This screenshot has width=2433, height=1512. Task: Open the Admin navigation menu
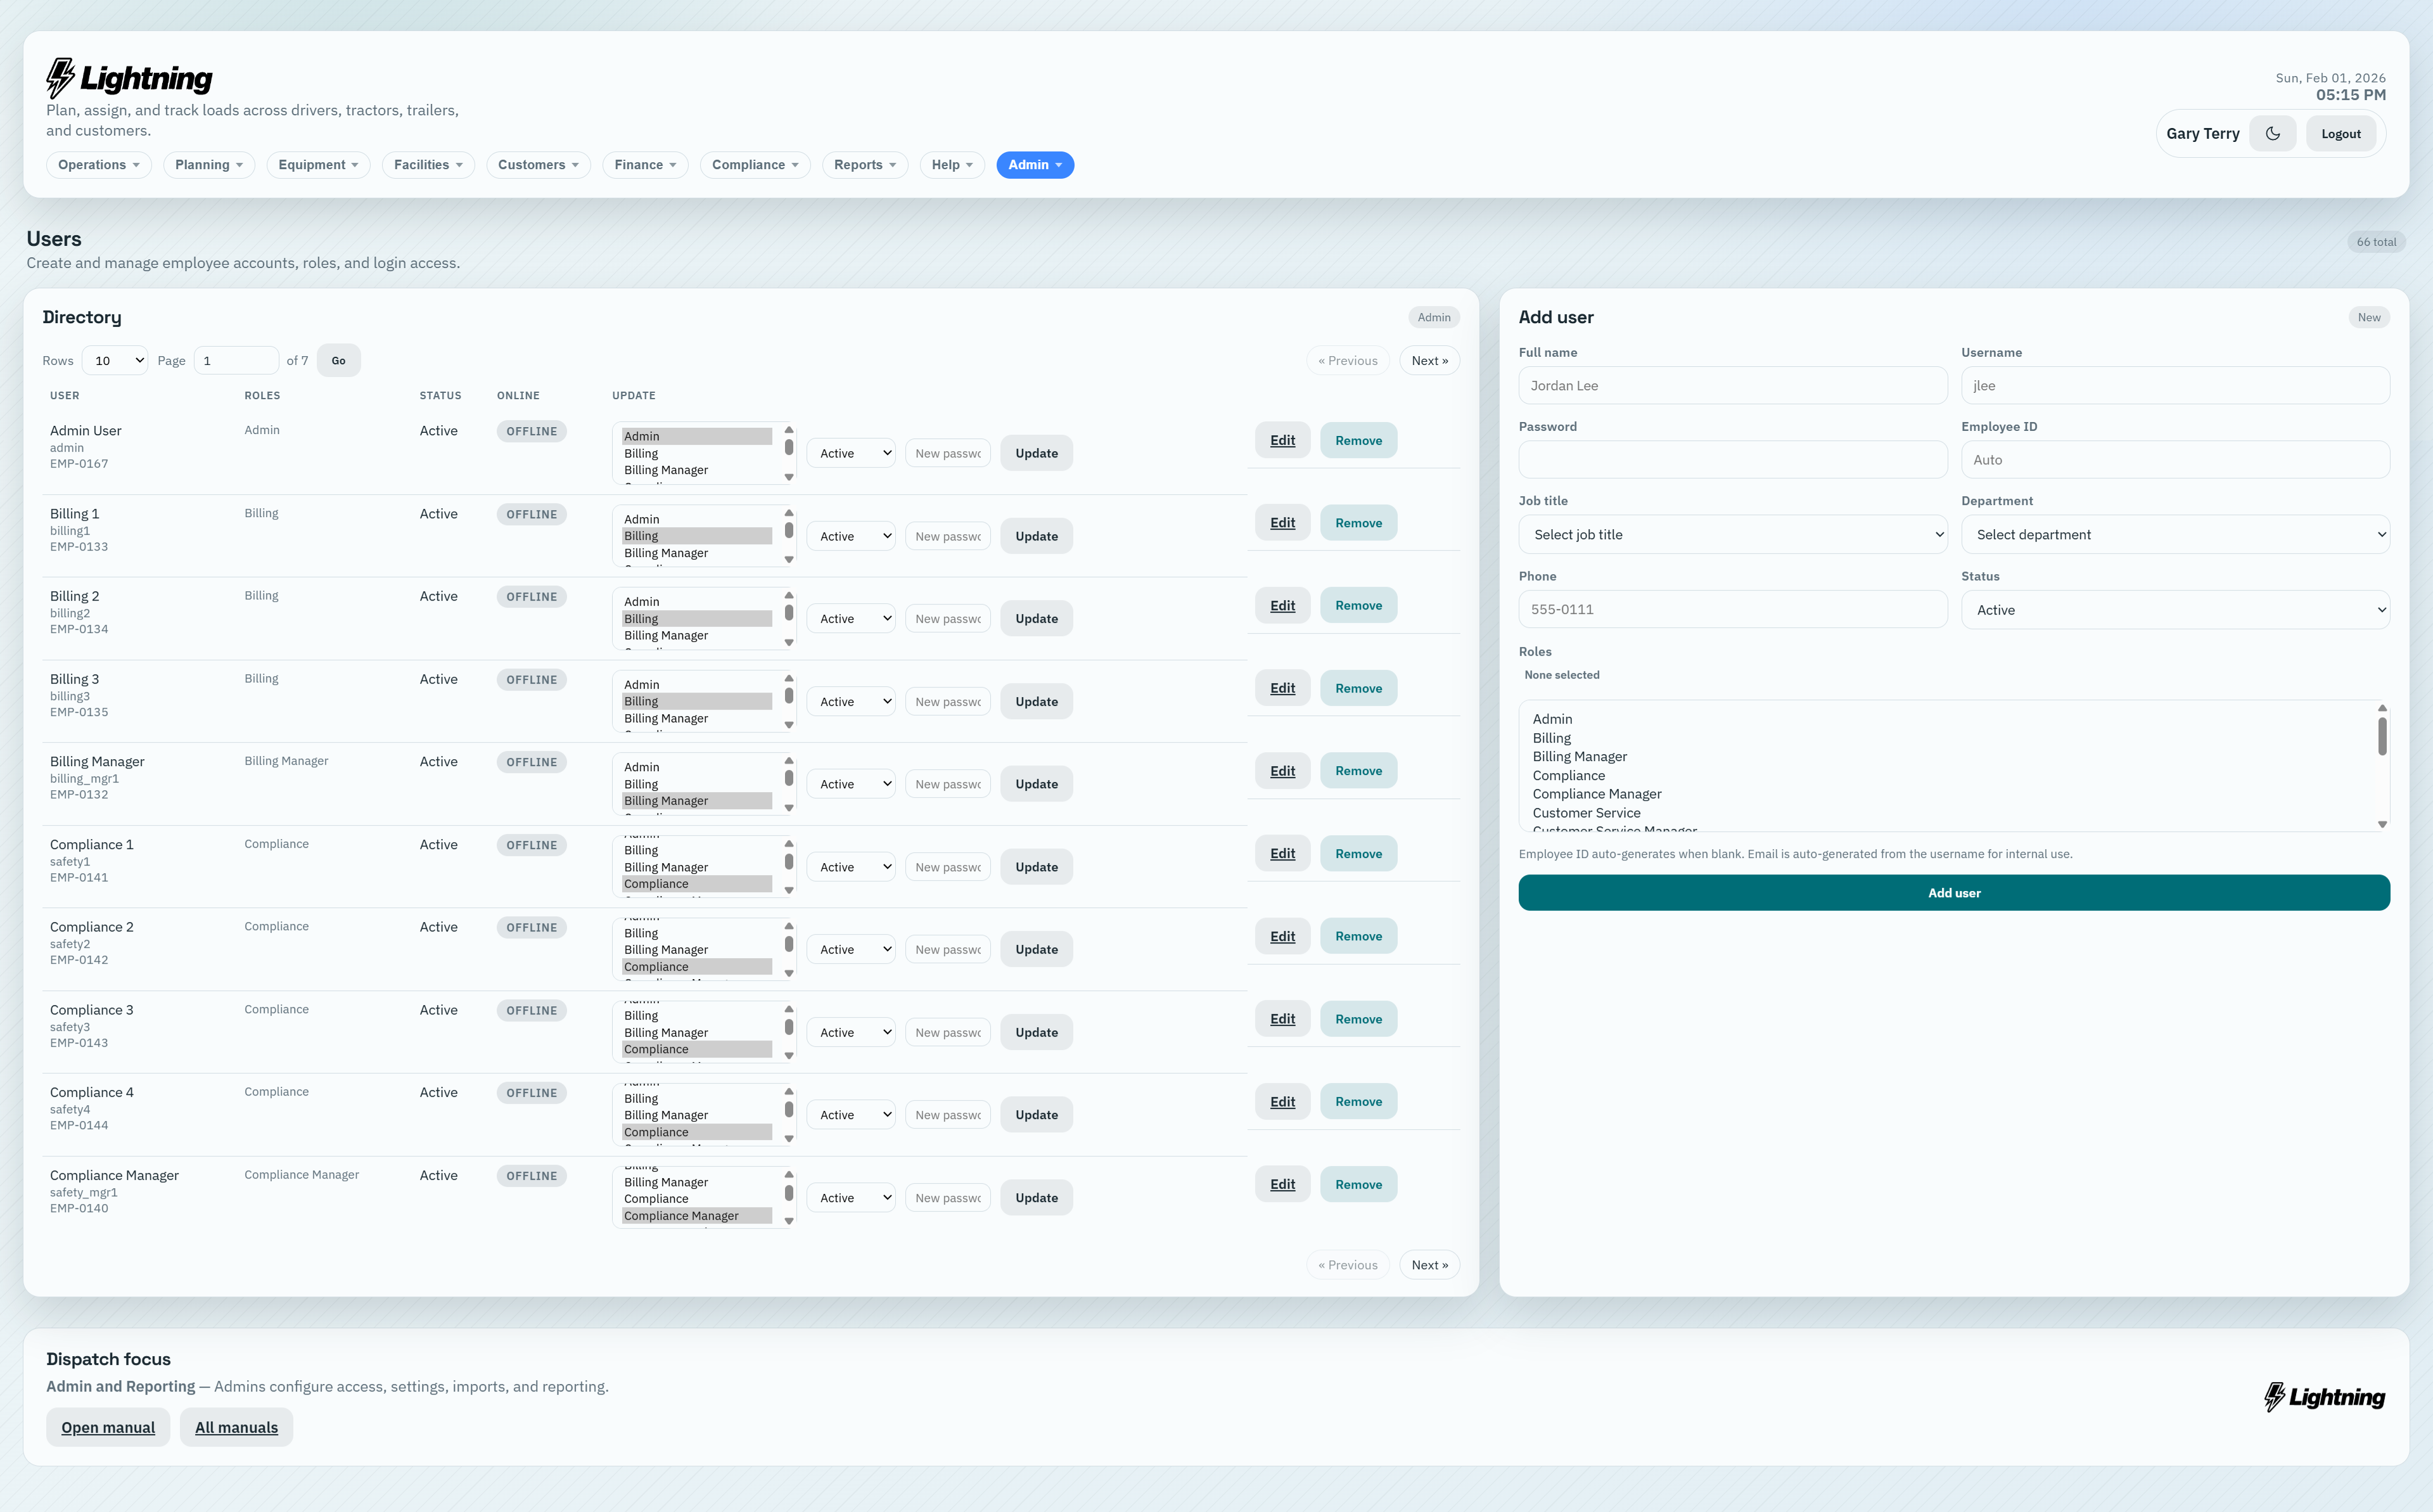click(x=1035, y=164)
